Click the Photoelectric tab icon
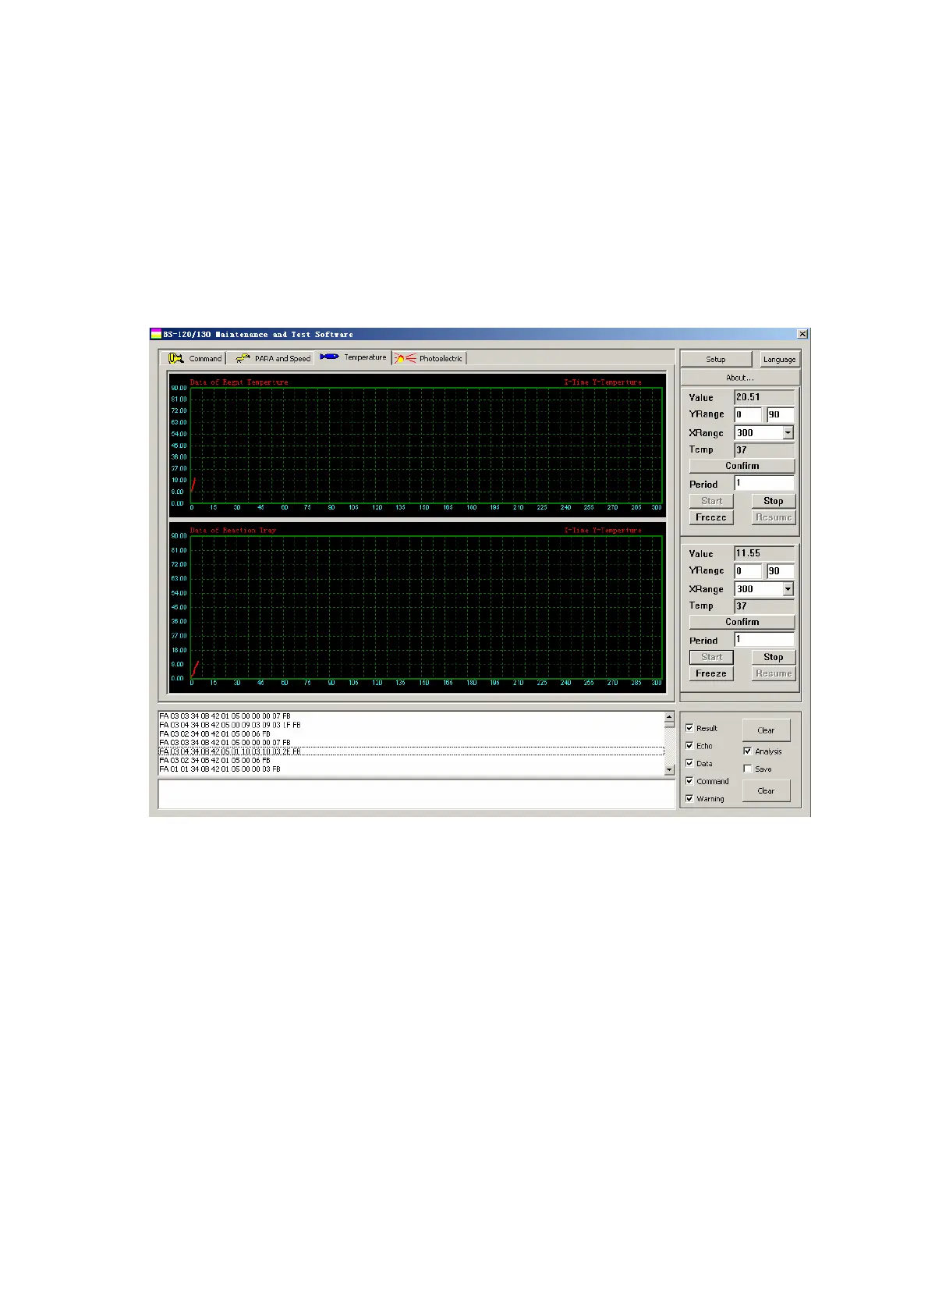 405,358
